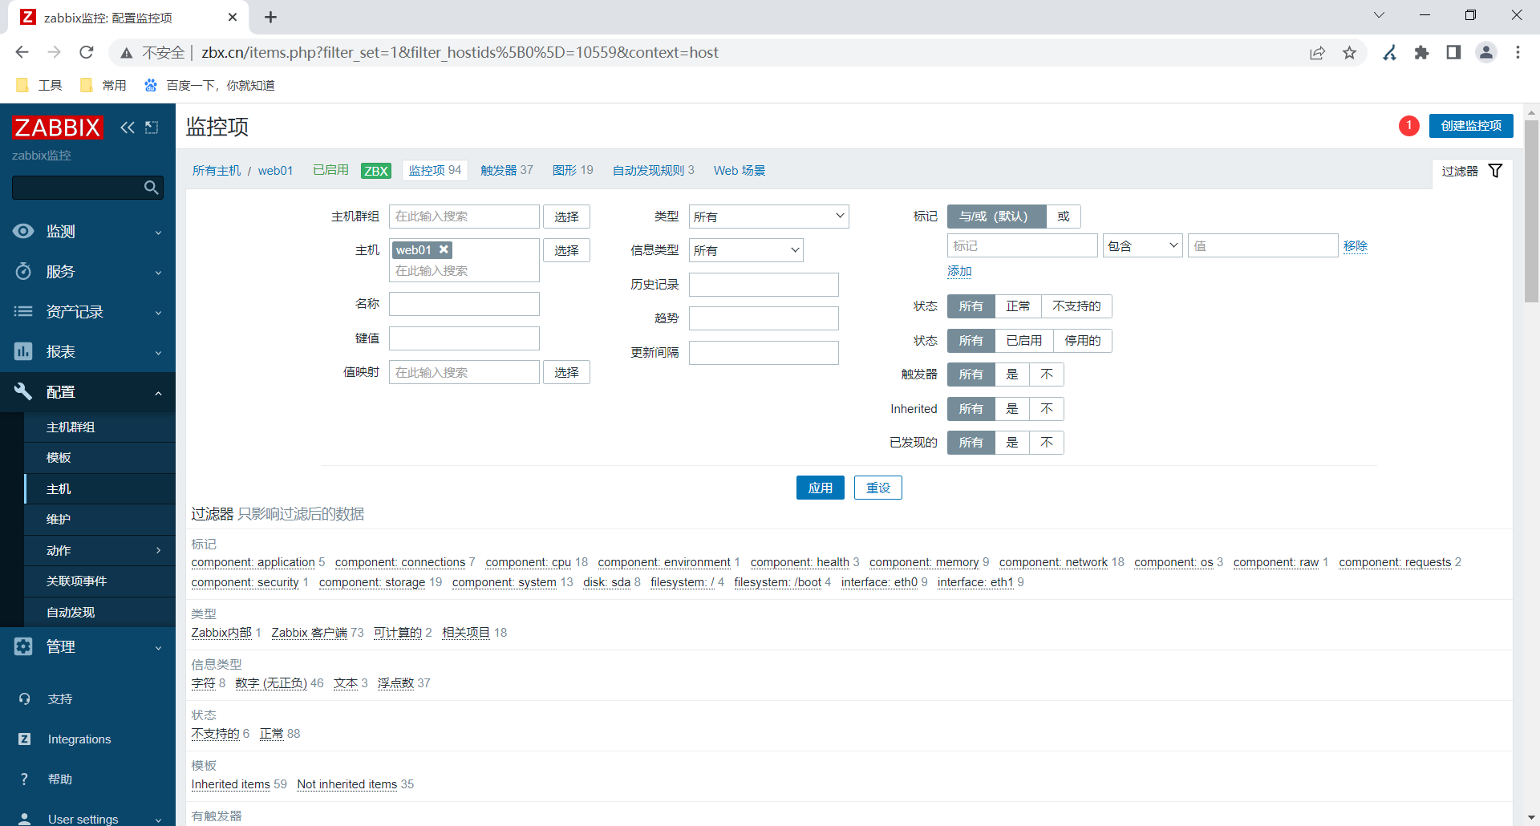Screen dimensions: 1540x826
Task: Click the 服务 stopwatch icon
Action: pos(23,271)
